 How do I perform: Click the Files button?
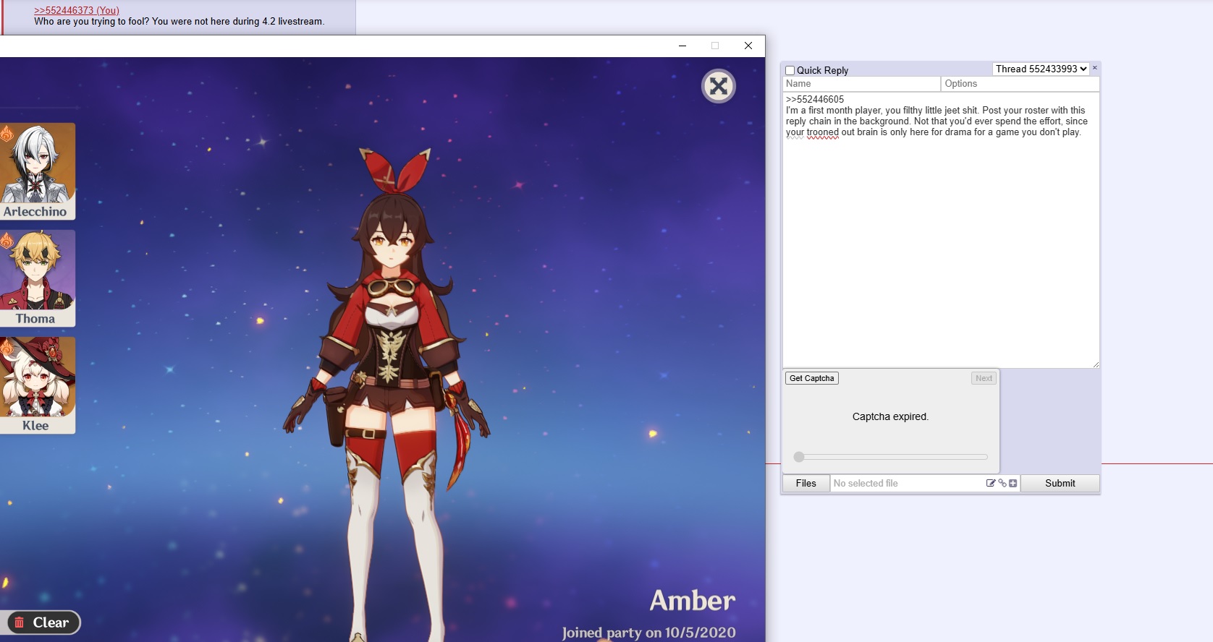coord(806,484)
